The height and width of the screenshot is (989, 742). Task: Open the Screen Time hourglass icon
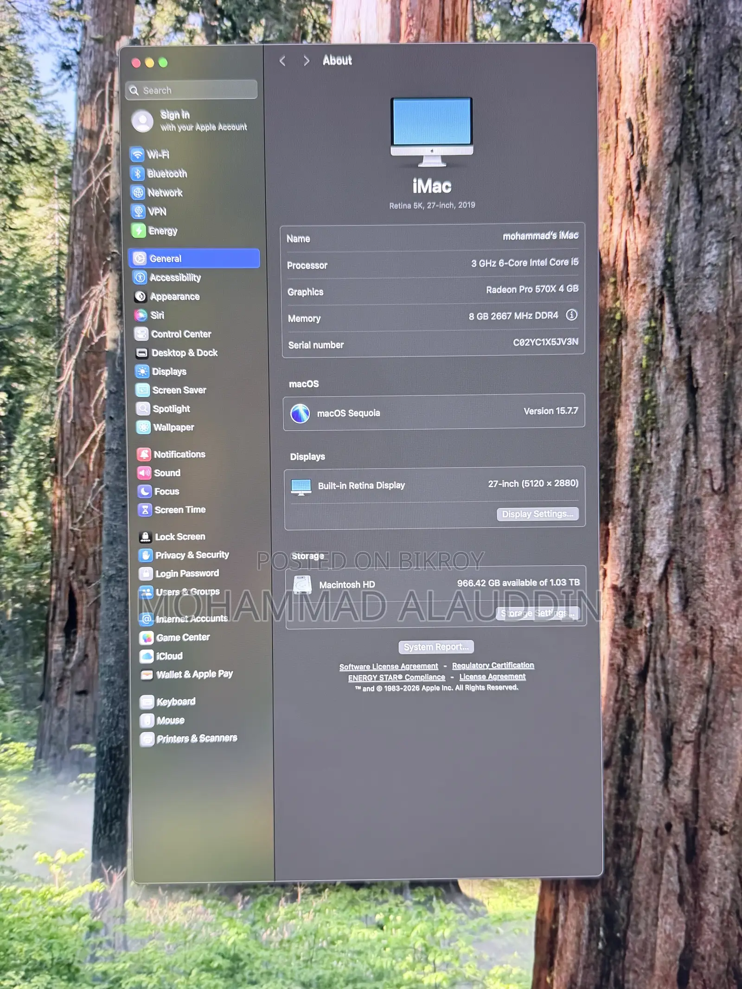pyautogui.click(x=145, y=510)
